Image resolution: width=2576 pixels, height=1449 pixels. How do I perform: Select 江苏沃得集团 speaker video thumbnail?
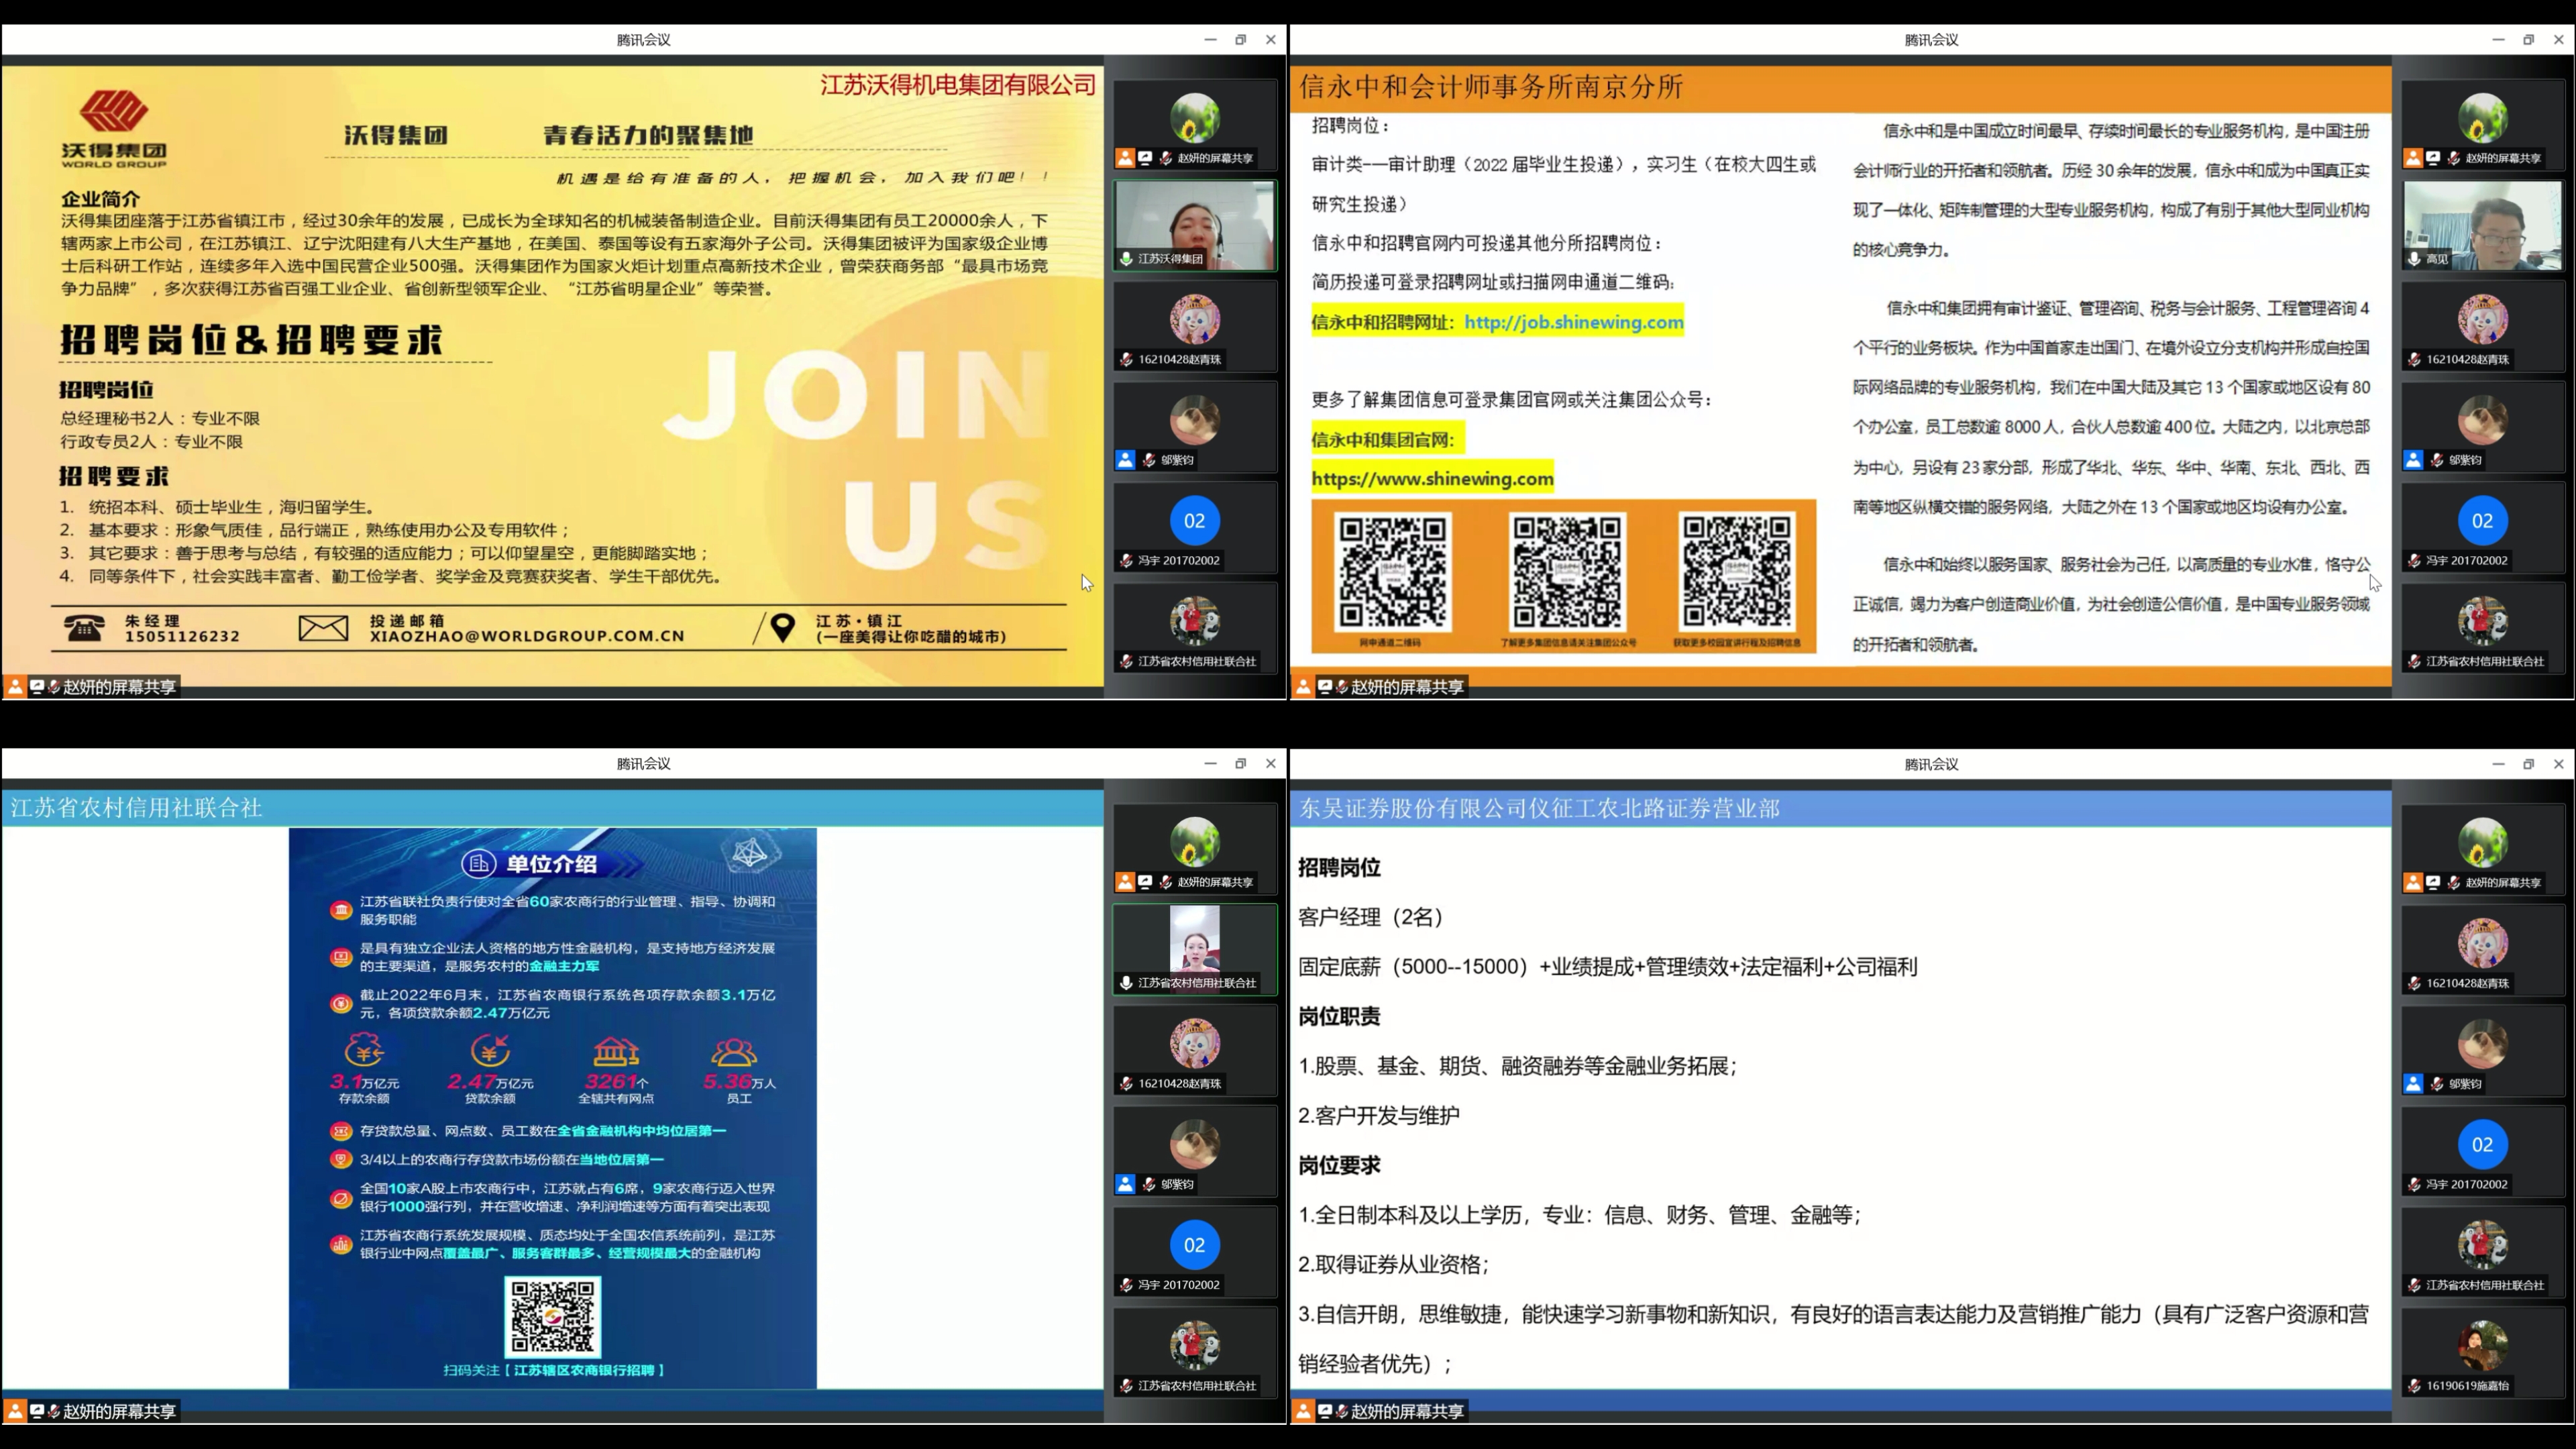1194,225
